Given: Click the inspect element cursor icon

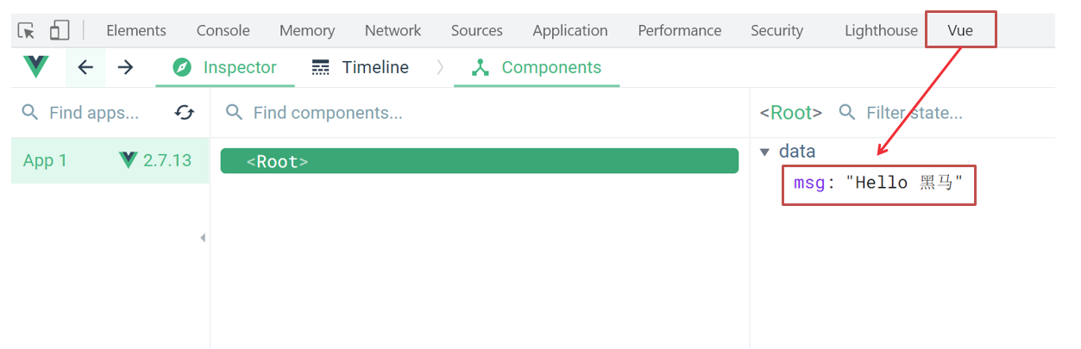Looking at the screenshot, I should tap(27, 31).
